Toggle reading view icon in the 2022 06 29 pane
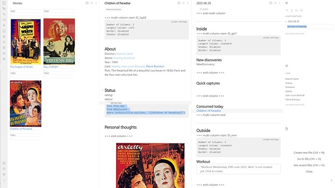This screenshot has width=335, height=188. point(271,3)
